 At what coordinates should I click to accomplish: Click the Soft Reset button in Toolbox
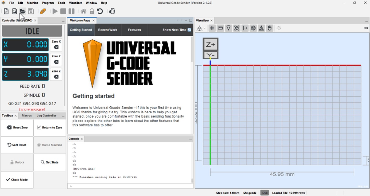[x=17, y=145]
